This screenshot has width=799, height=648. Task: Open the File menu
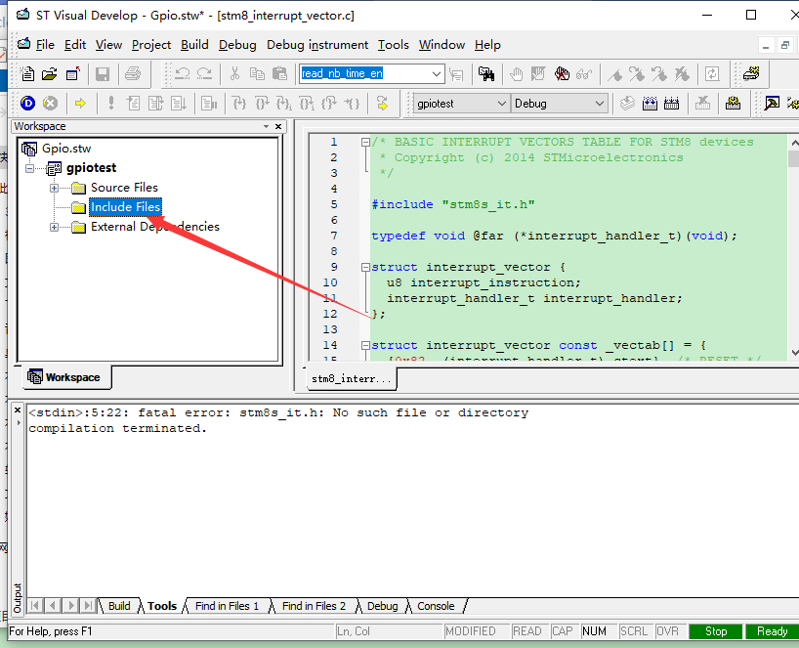coord(45,45)
